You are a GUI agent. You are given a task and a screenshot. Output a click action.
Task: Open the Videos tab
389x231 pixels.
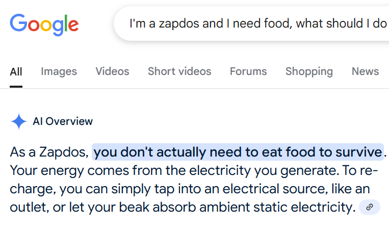coord(112,71)
